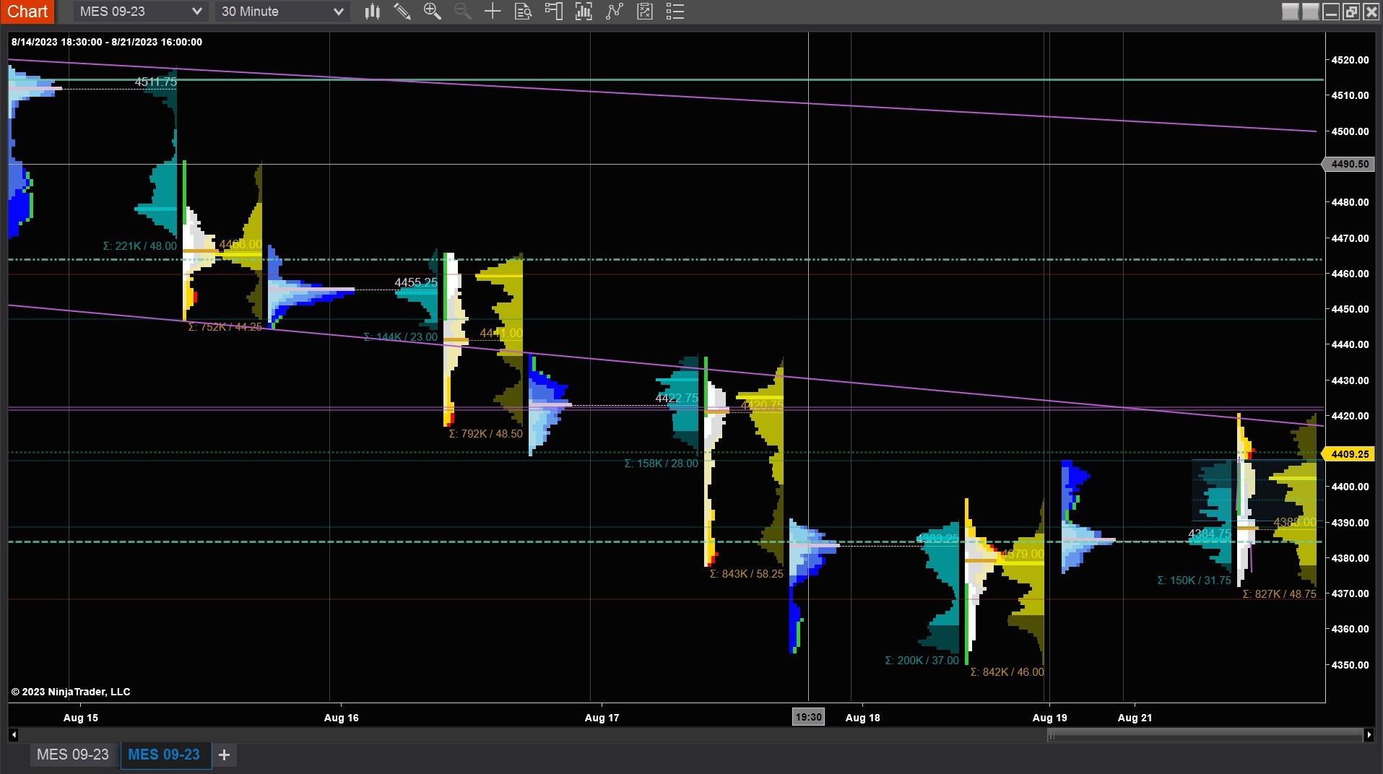Click the scrollbar left arrow
The height and width of the screenshot is (774, 1383).
coord(14,735)
